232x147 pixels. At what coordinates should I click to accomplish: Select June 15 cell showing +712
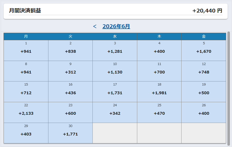26,92
